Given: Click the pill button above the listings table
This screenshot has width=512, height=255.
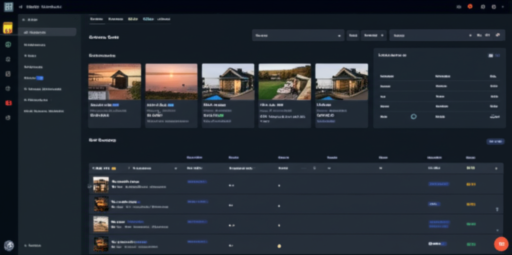Looking at the screenshot, I should 495,141.
